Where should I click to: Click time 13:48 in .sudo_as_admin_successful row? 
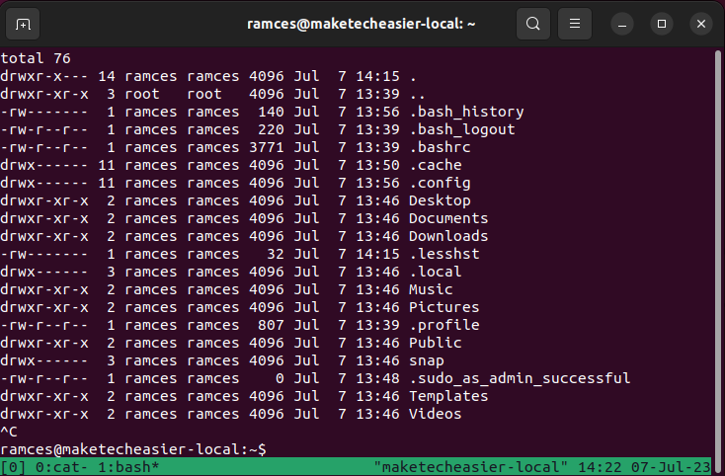click(377, 378)
